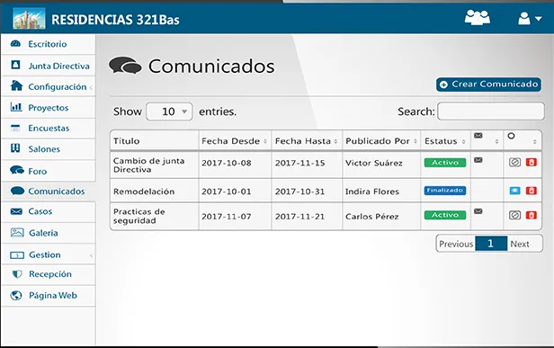Select page 1 in pagination
Image resolution: width=554 pixels, height=348 pixels.
pyautogui.click(x=491, y=244)
